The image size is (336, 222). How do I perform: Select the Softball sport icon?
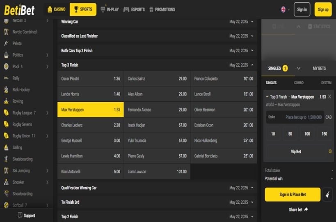6,205
